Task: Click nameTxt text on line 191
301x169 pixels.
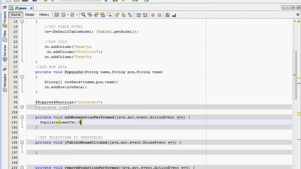Action: (68, 122)
